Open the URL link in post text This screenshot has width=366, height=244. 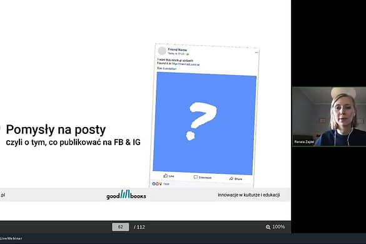(x=186, y=64)
